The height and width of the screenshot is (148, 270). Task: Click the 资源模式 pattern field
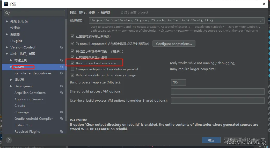tap(177, 20)
